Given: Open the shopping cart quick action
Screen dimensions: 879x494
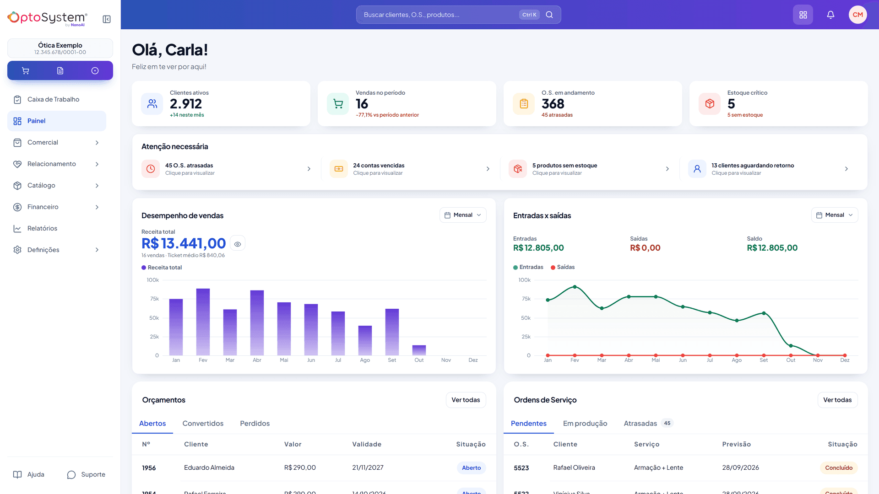Looking at the screenshot, I should [x=26, y=71].
